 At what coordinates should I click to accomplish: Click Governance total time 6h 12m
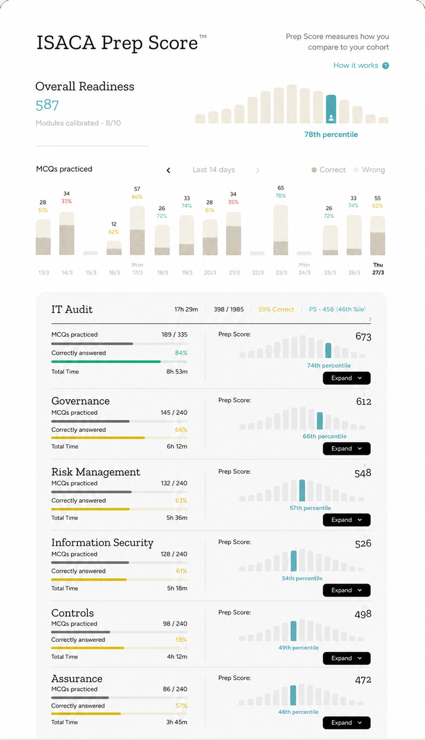176,447
